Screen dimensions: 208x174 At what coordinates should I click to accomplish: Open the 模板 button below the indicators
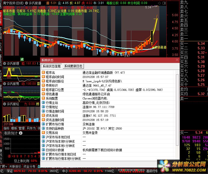[x=14, y=128]
